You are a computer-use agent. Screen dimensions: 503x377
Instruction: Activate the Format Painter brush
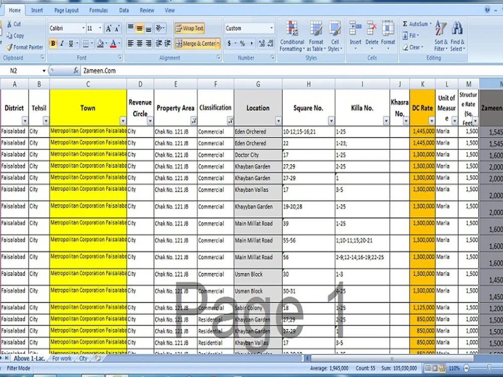(x=10, y=47)
